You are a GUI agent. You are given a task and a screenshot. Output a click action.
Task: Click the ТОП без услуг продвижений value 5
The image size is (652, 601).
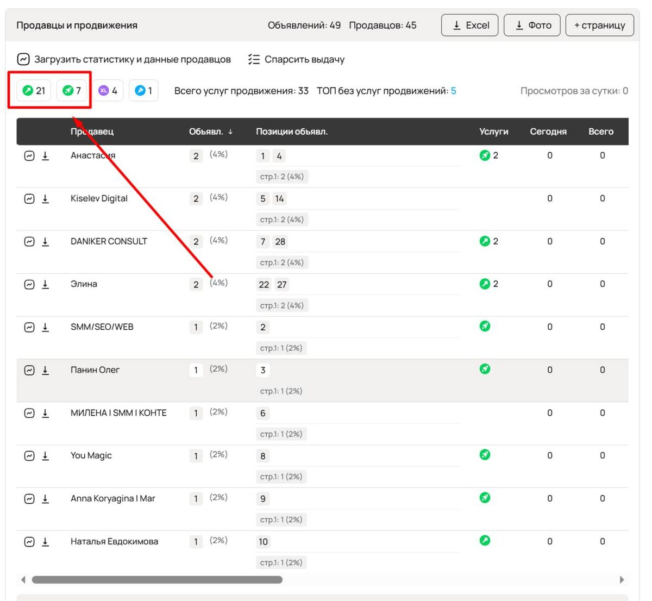pos(453,91)
